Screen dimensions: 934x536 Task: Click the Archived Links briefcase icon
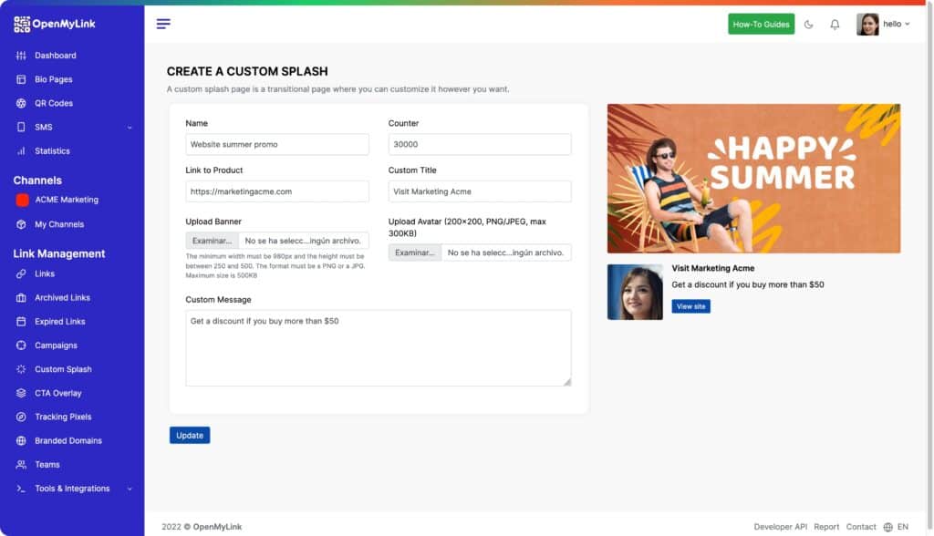pos(22,298)
